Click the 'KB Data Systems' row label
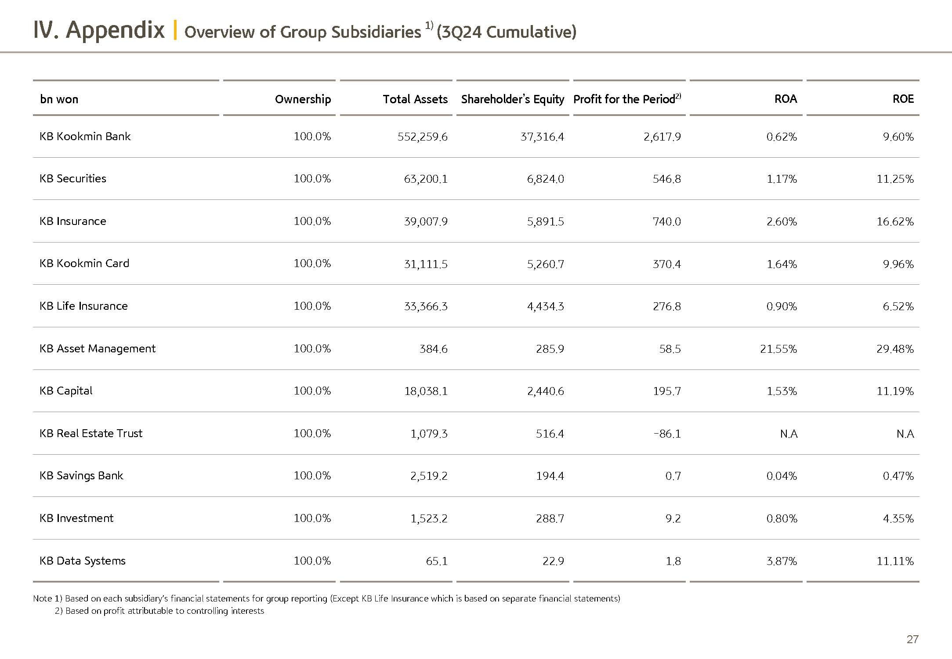This screenshot has height=659, width=952. click(83, 561)
